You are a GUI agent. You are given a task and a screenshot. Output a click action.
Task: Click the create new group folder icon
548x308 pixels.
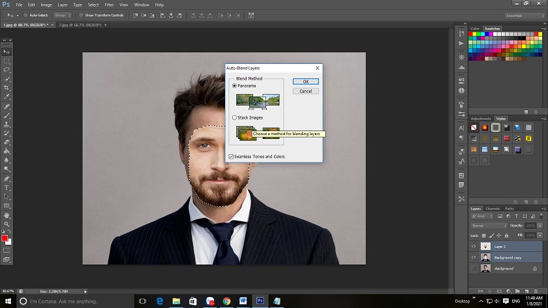pos(517,291)
